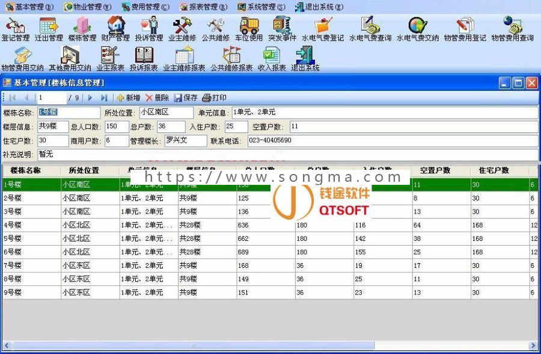Click the 入住户数 field

click(x=236, y=126)
